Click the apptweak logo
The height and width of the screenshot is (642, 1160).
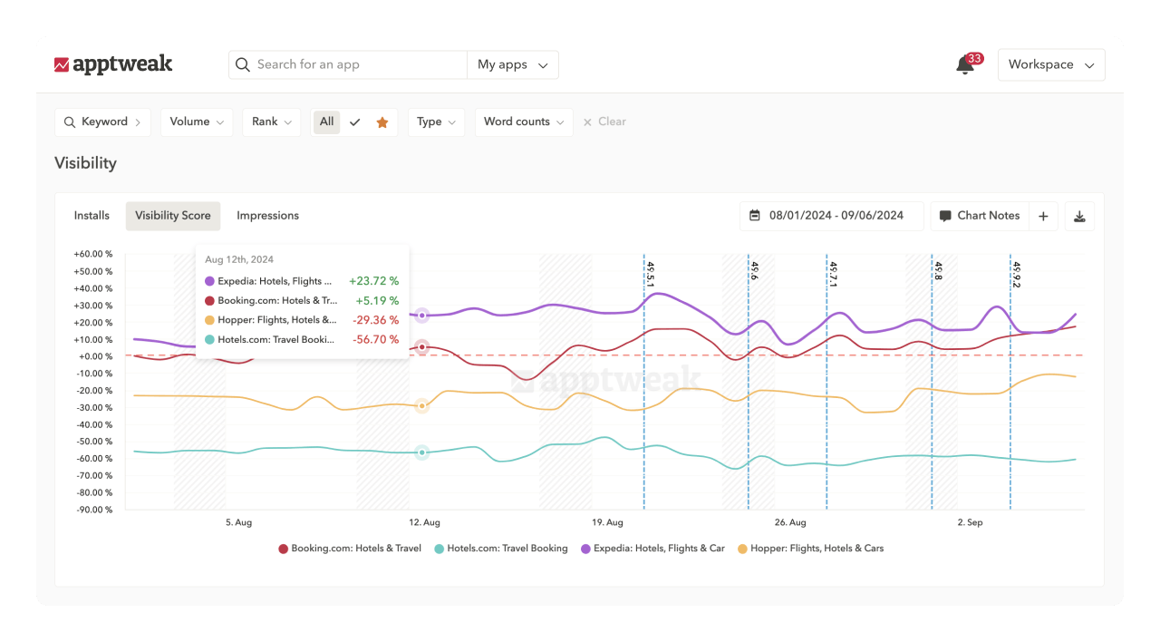click(113, 64)
